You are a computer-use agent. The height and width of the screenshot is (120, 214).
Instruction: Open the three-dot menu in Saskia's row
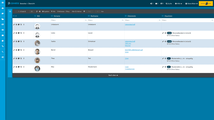(24, 41)
